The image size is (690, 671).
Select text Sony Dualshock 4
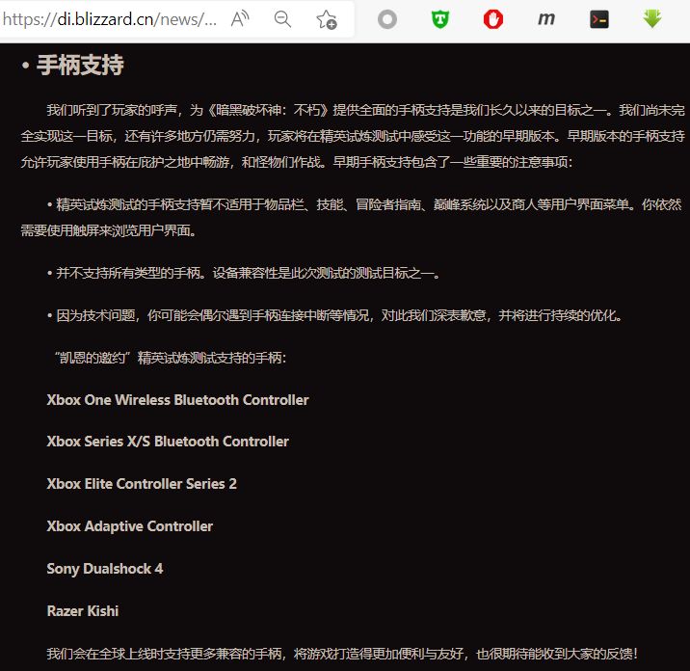[105, 569]
